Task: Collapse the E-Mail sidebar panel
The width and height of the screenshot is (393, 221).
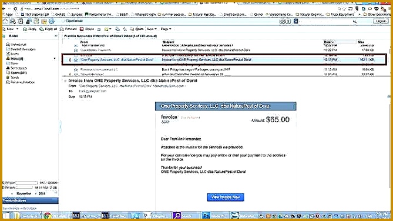Action: click(x=56, y=36)
